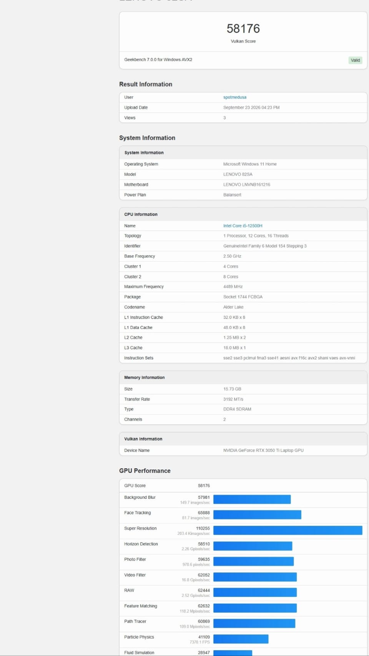Select the Video Filter score 62052
369x656 pixels.
point(204,575)
